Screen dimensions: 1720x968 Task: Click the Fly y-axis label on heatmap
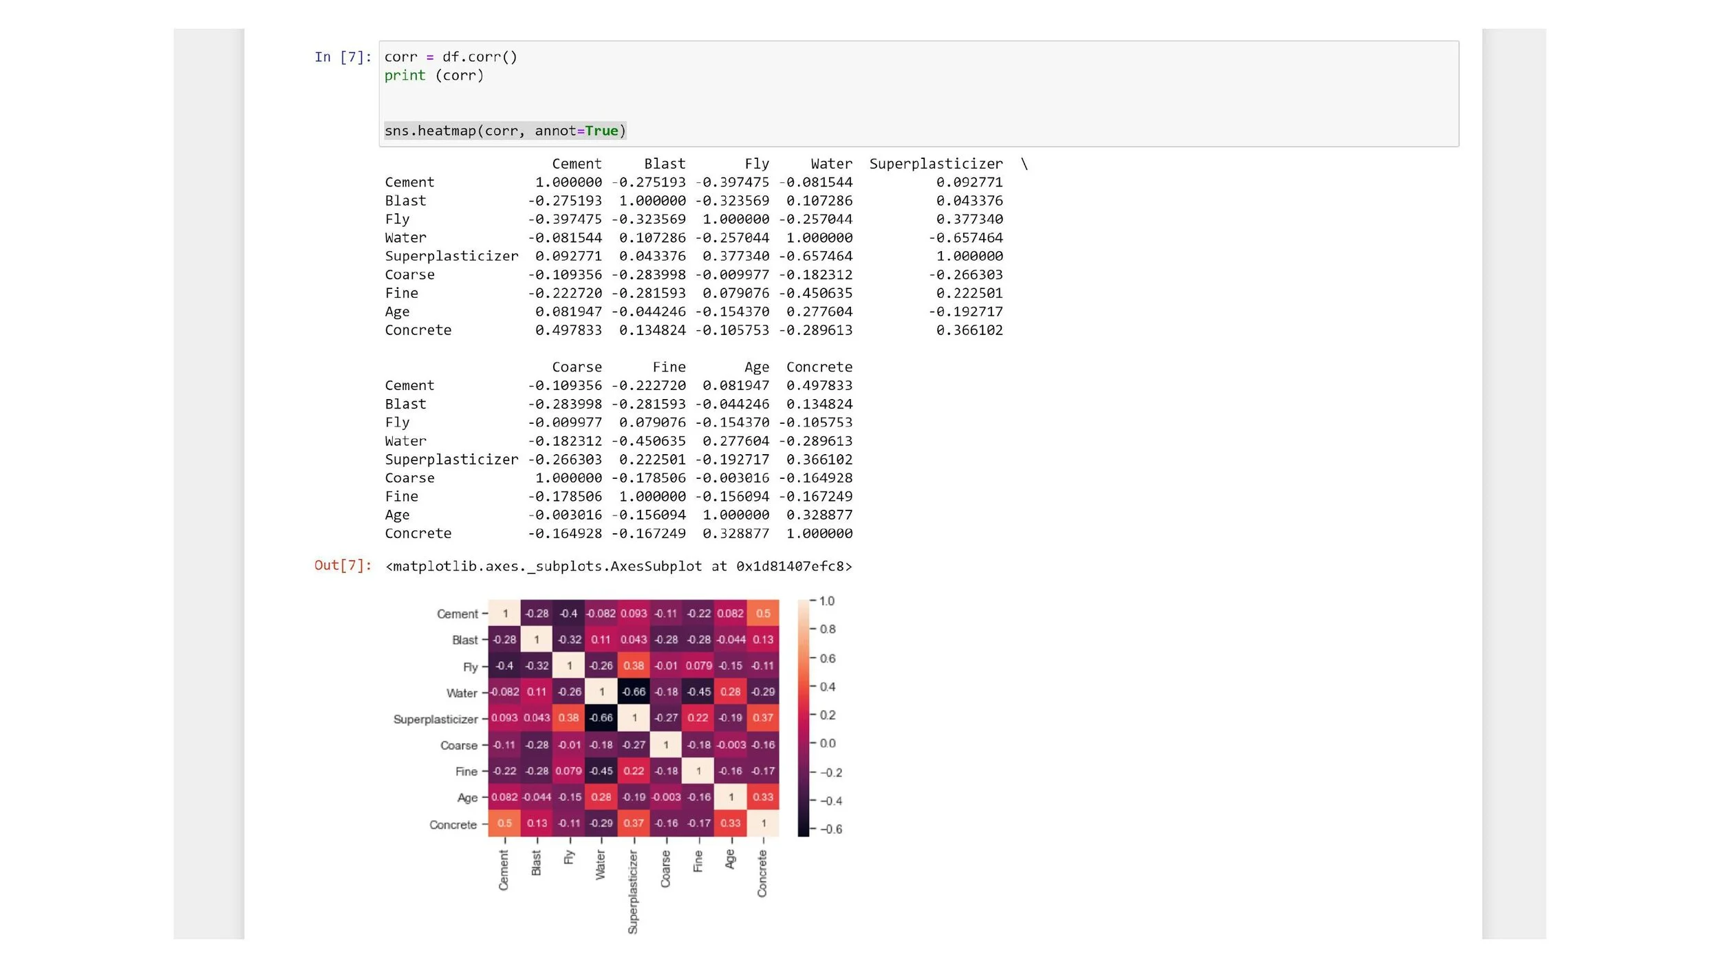470,667
